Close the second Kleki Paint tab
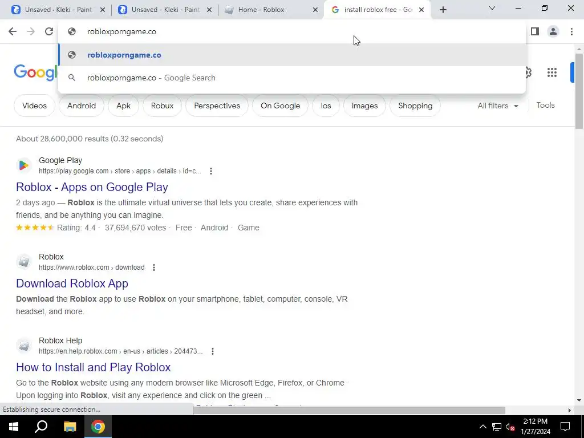584x438 pixels. [x=209, y=10]
